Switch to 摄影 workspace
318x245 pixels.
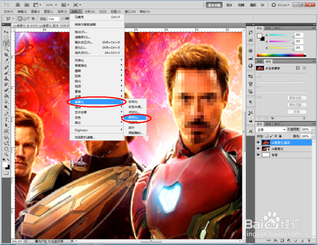coord(253,5)
